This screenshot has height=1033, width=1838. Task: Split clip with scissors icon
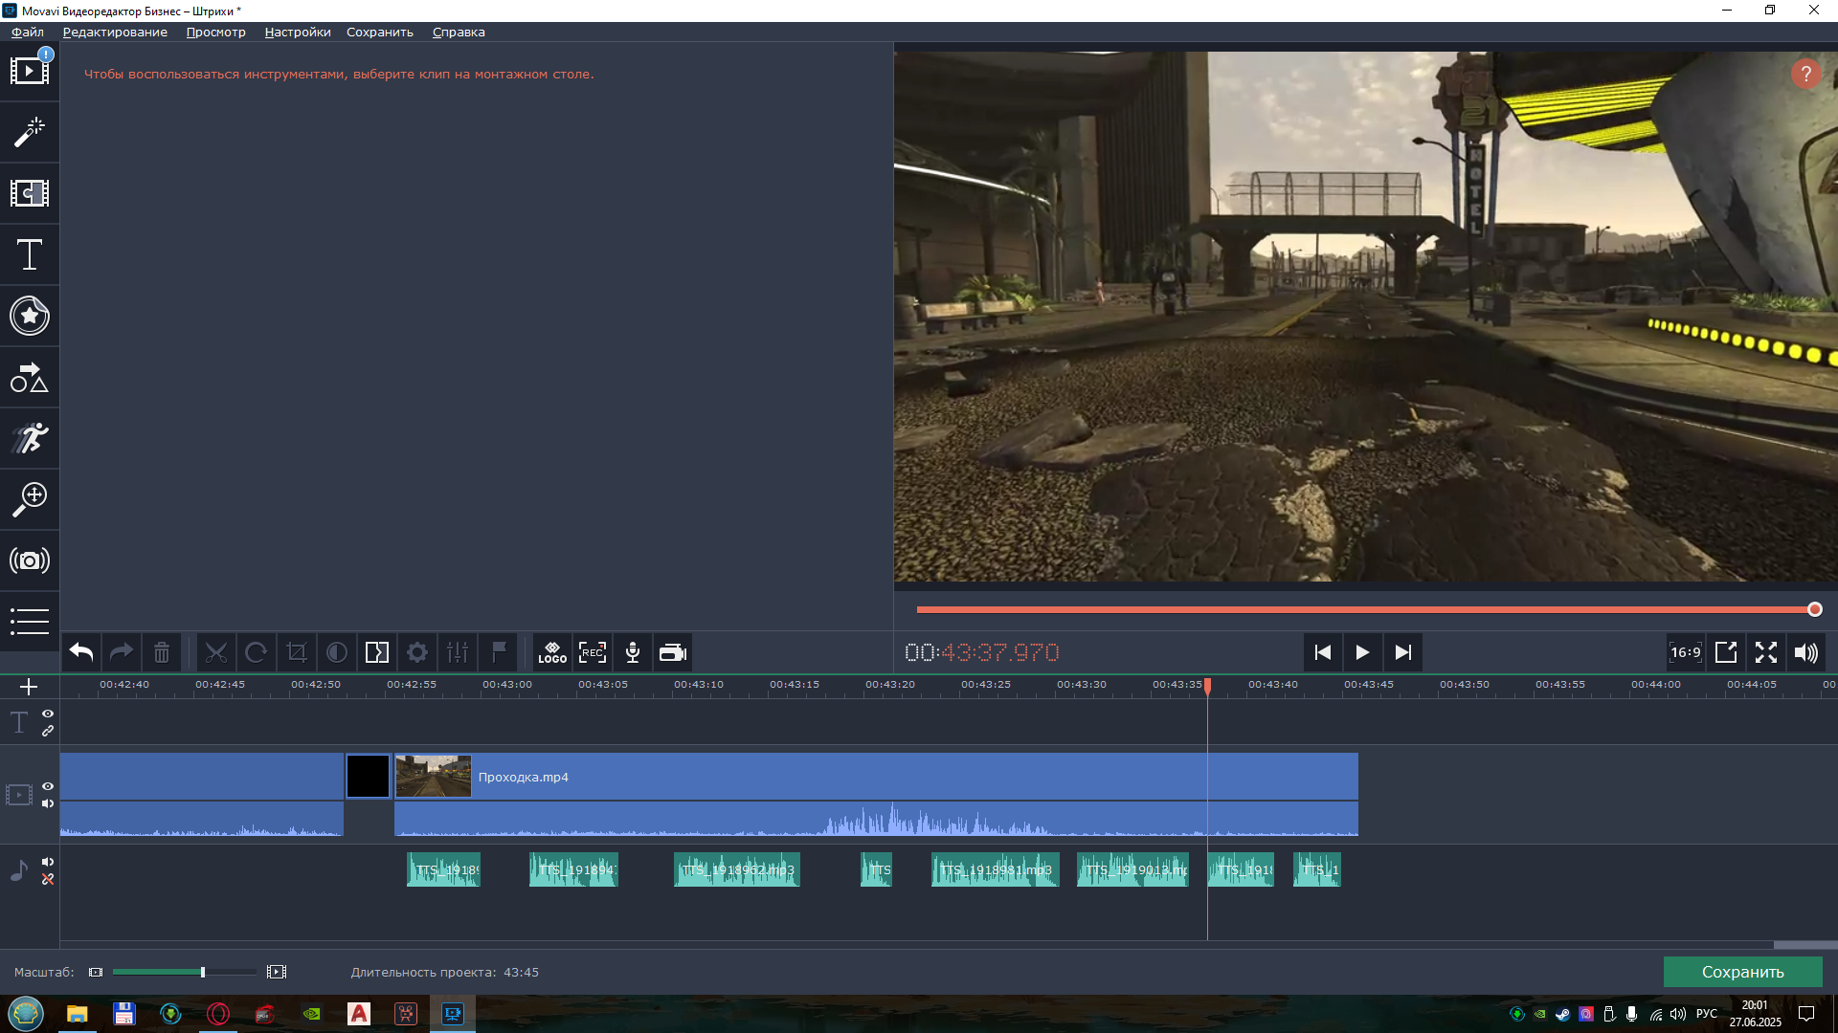[x=216, y=652]
